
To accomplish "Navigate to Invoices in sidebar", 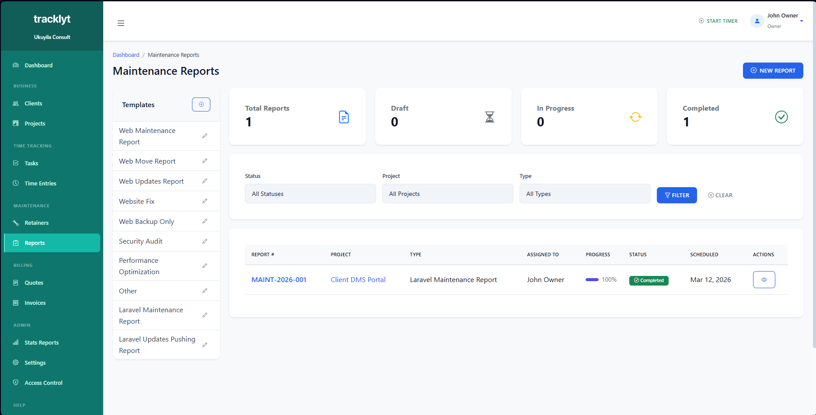I will 35,303.
